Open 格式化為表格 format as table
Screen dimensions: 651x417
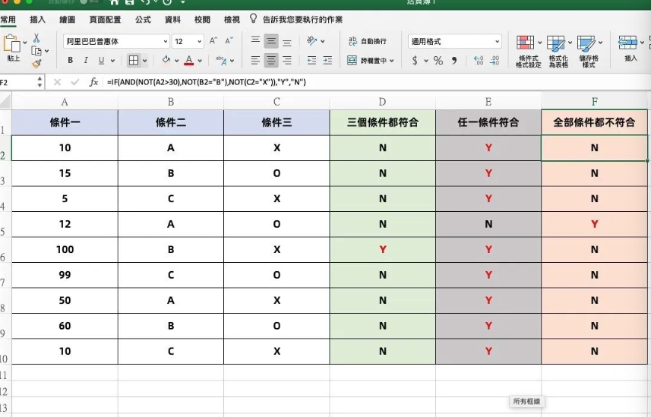click(x=558, y=51)
